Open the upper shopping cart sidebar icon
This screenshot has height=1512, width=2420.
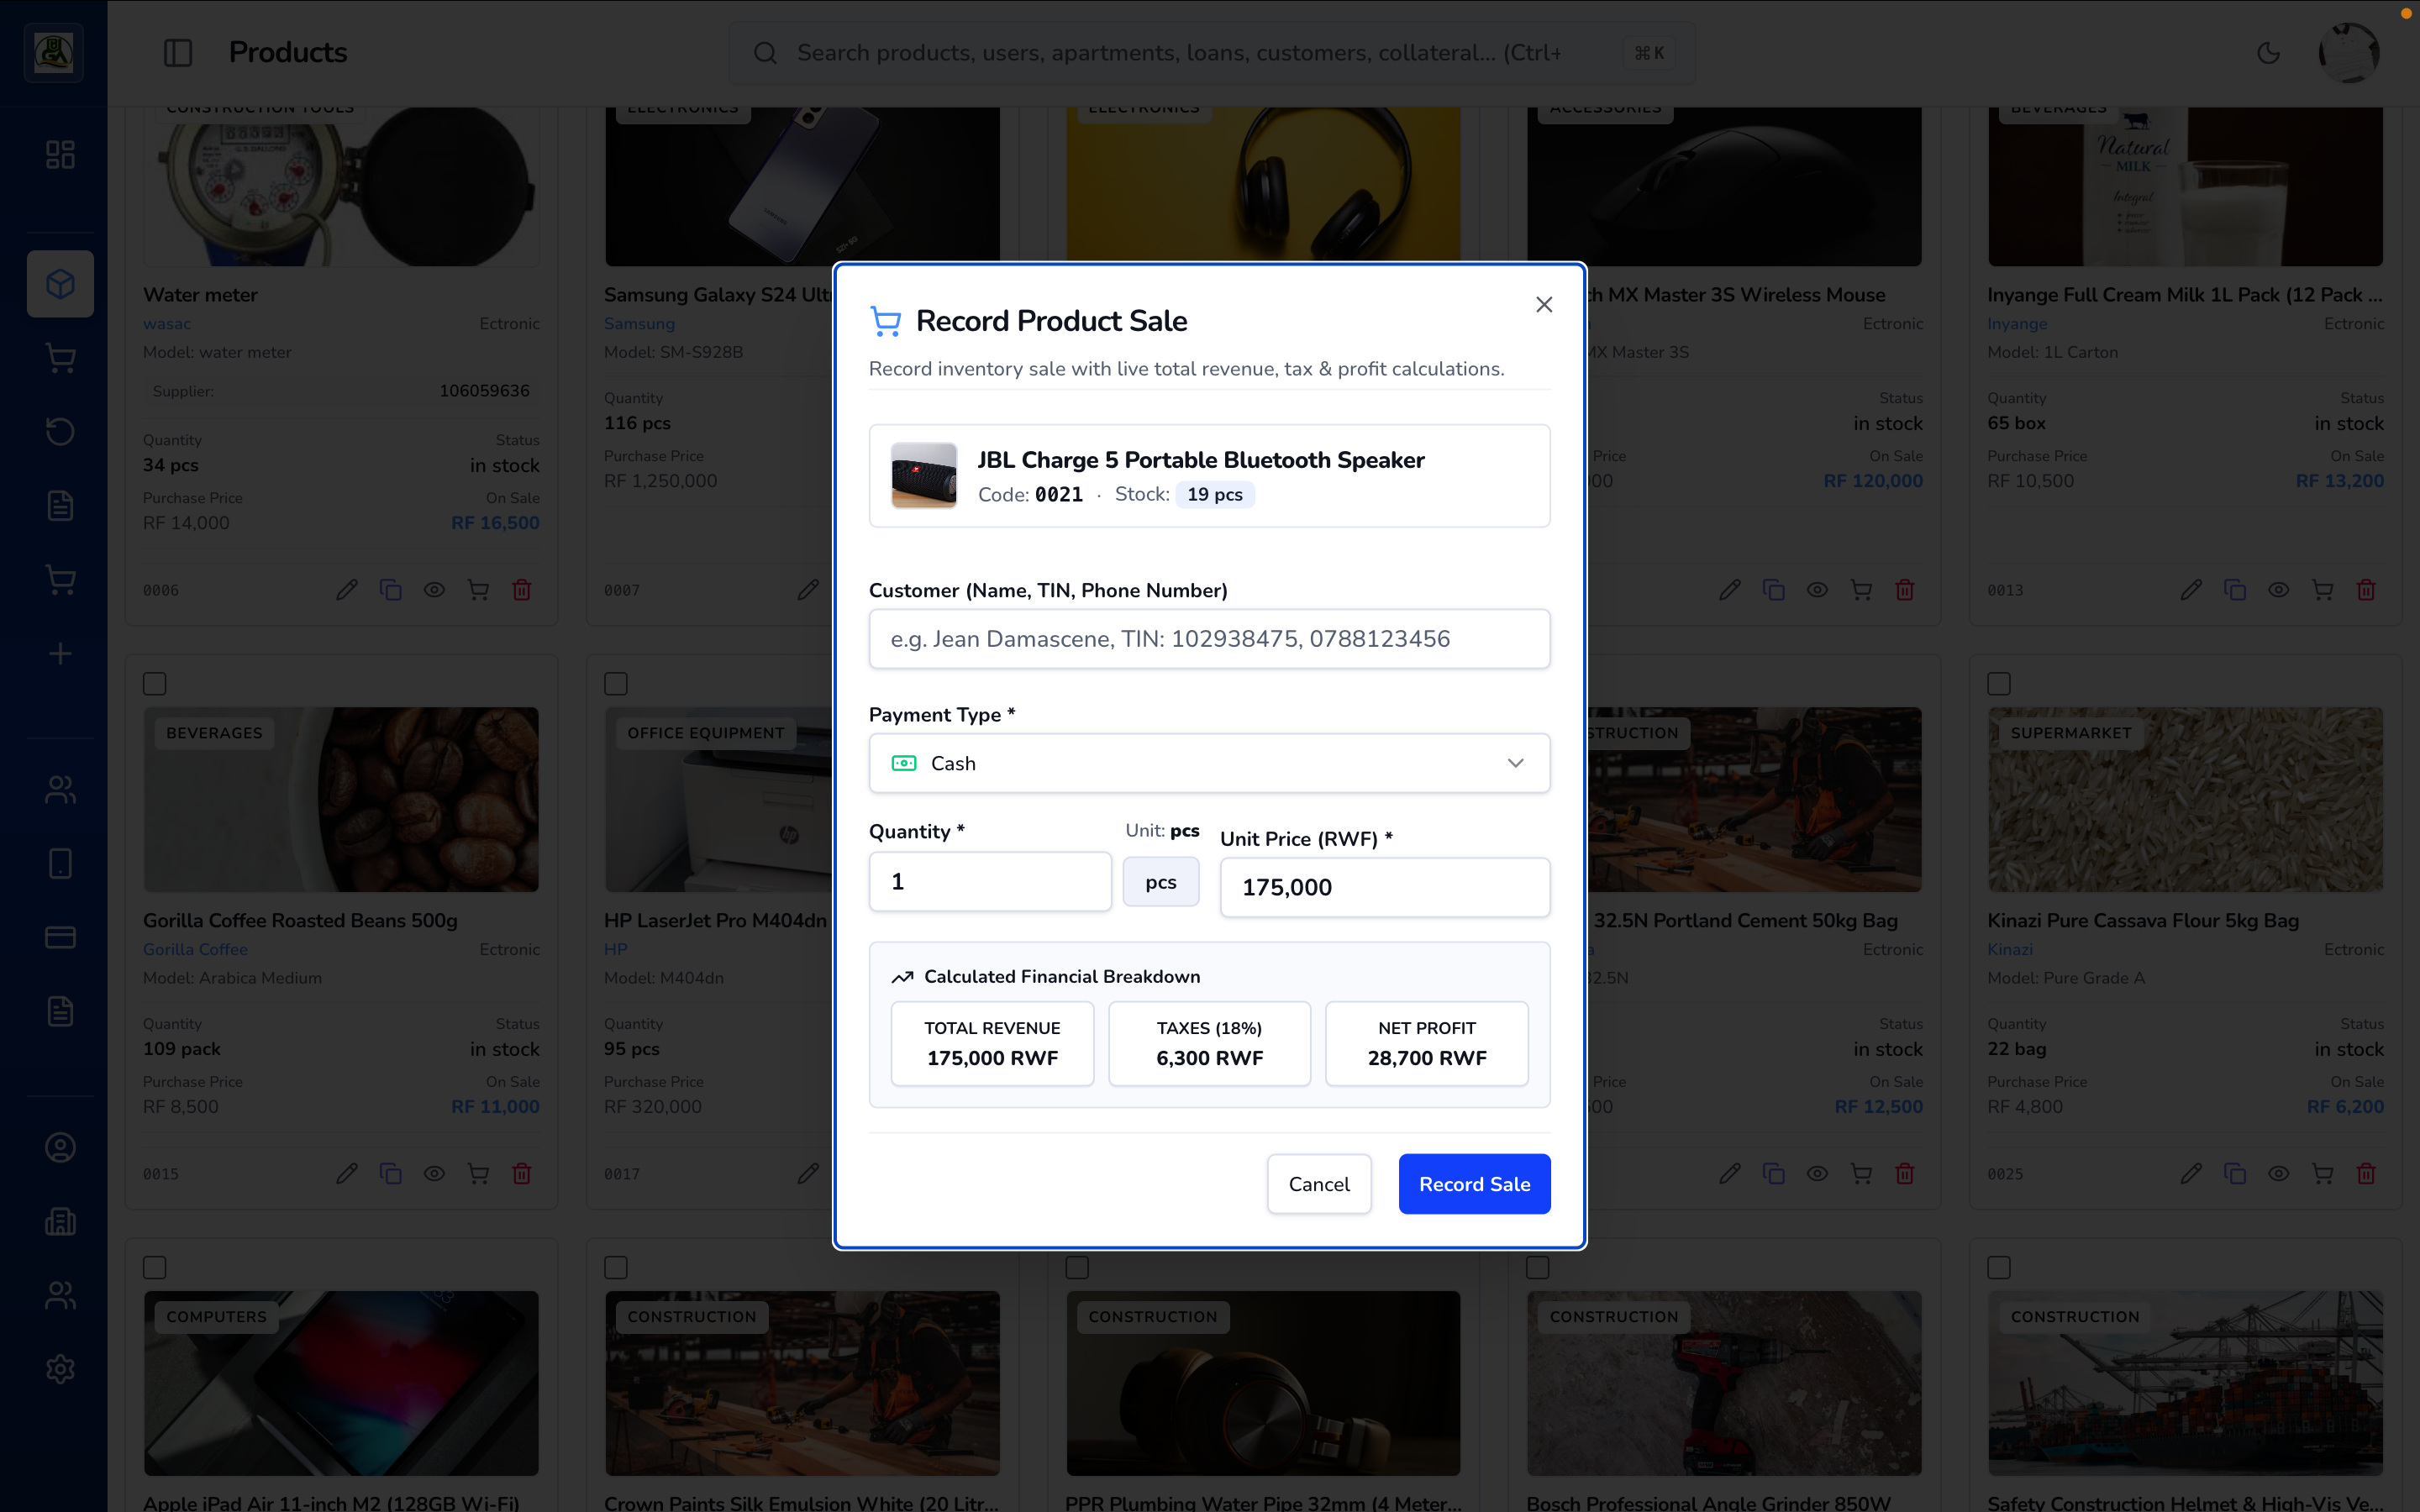[60, 358]
